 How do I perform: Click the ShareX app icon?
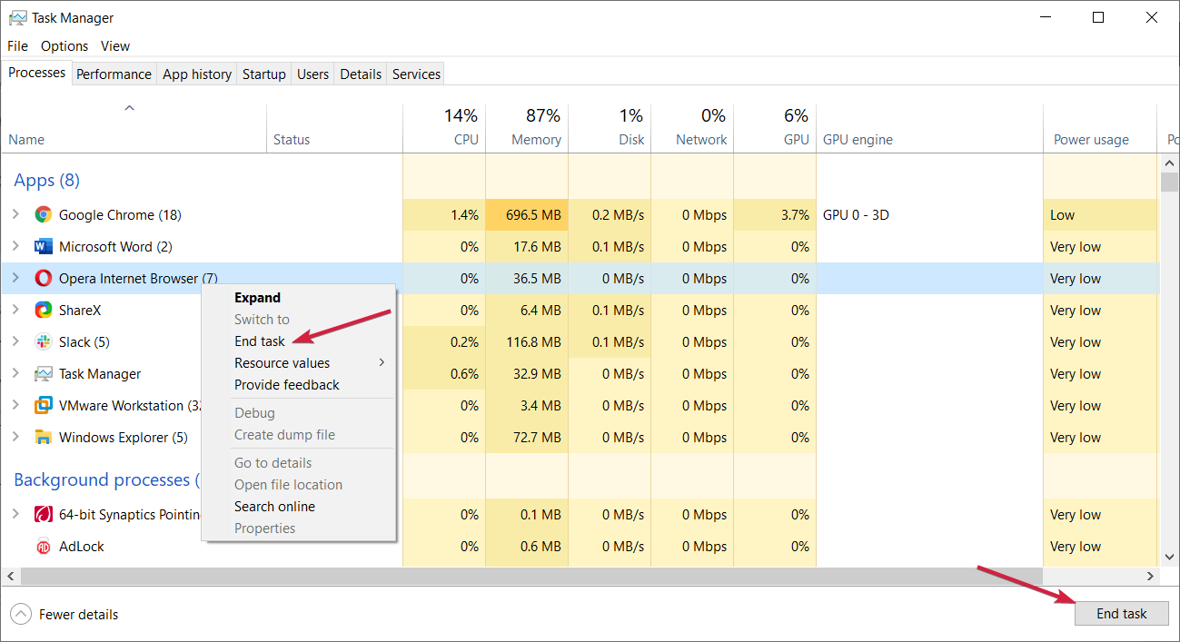43,311
